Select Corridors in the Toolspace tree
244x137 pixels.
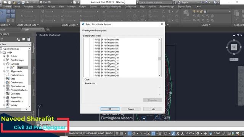click(x=15, y=94)
